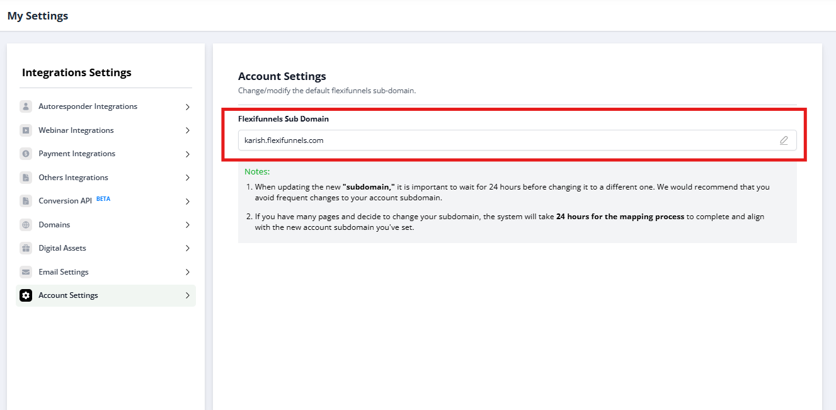The width and height of the screenshot is (836, 410).
Task: Expand Email Settings chevron arrow
Action: 188,272
